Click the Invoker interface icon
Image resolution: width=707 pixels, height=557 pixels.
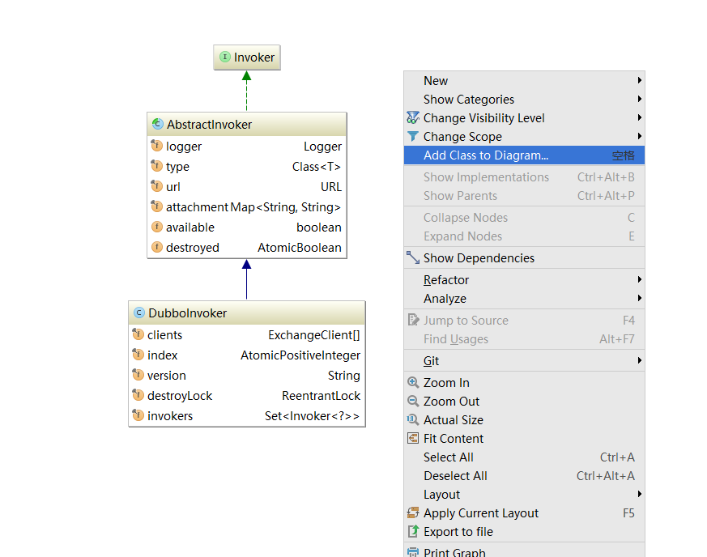(224, 57)
